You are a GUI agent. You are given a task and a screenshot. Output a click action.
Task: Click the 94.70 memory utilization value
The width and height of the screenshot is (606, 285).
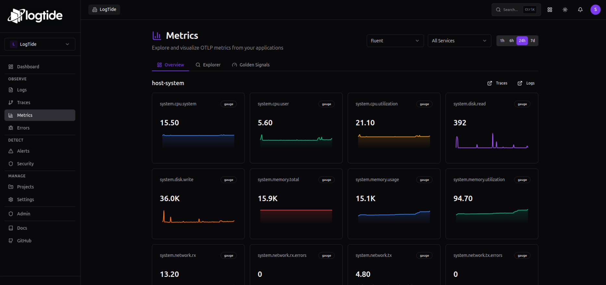coord(463,199)
